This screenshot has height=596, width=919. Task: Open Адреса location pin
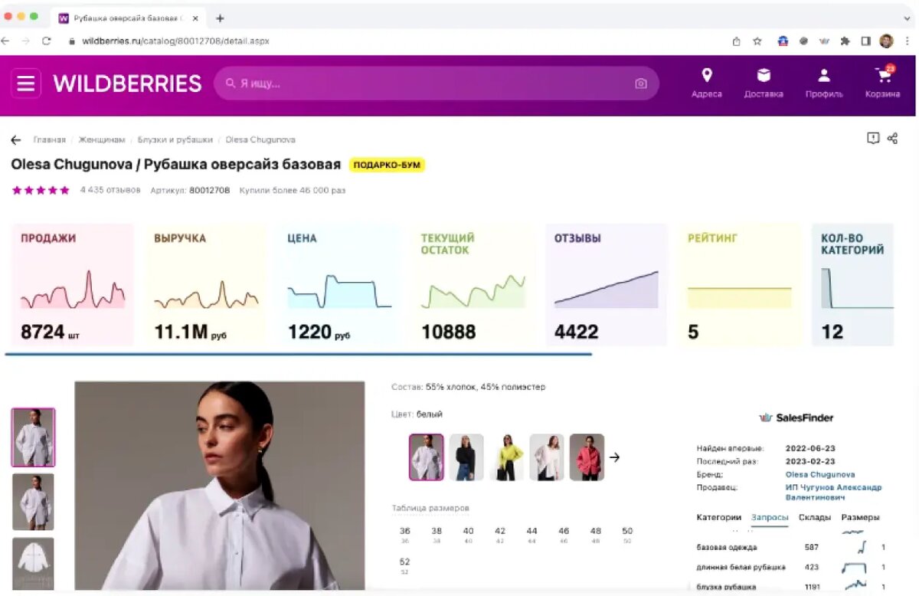[706, 83]
